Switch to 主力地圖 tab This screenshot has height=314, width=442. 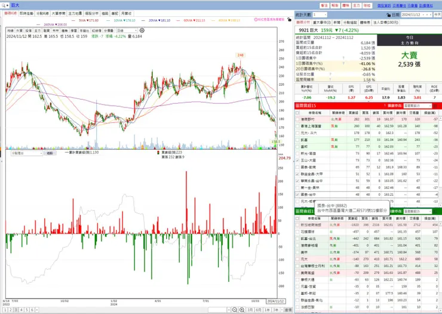click(x=75, y=13)
